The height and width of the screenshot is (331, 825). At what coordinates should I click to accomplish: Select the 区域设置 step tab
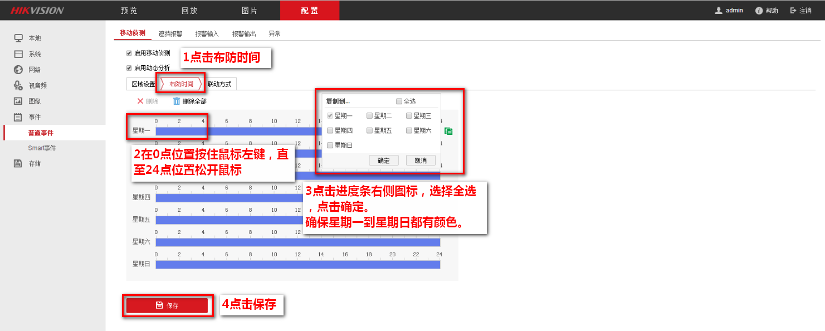[x=143, y=84]
